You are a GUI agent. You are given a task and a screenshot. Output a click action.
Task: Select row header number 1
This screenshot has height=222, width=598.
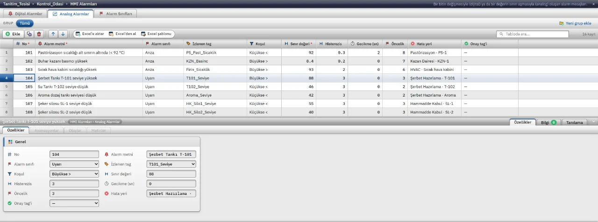click(x=7, y=53)
